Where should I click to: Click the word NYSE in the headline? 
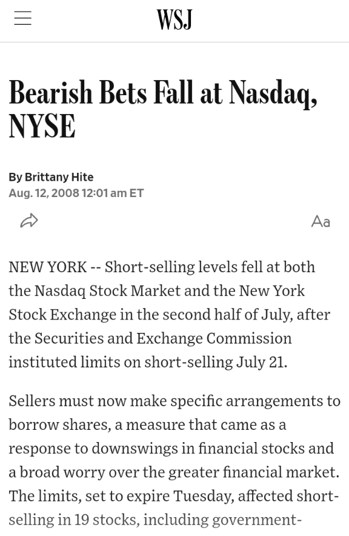click(42, 126)
